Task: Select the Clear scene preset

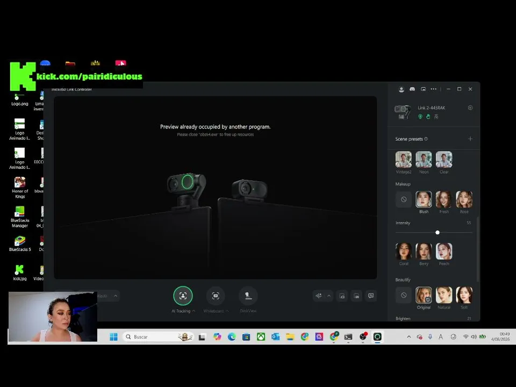Action: 444,160
